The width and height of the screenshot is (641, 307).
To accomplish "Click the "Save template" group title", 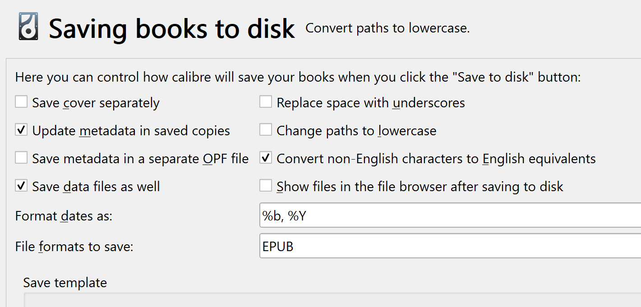I will click(65, 283).
